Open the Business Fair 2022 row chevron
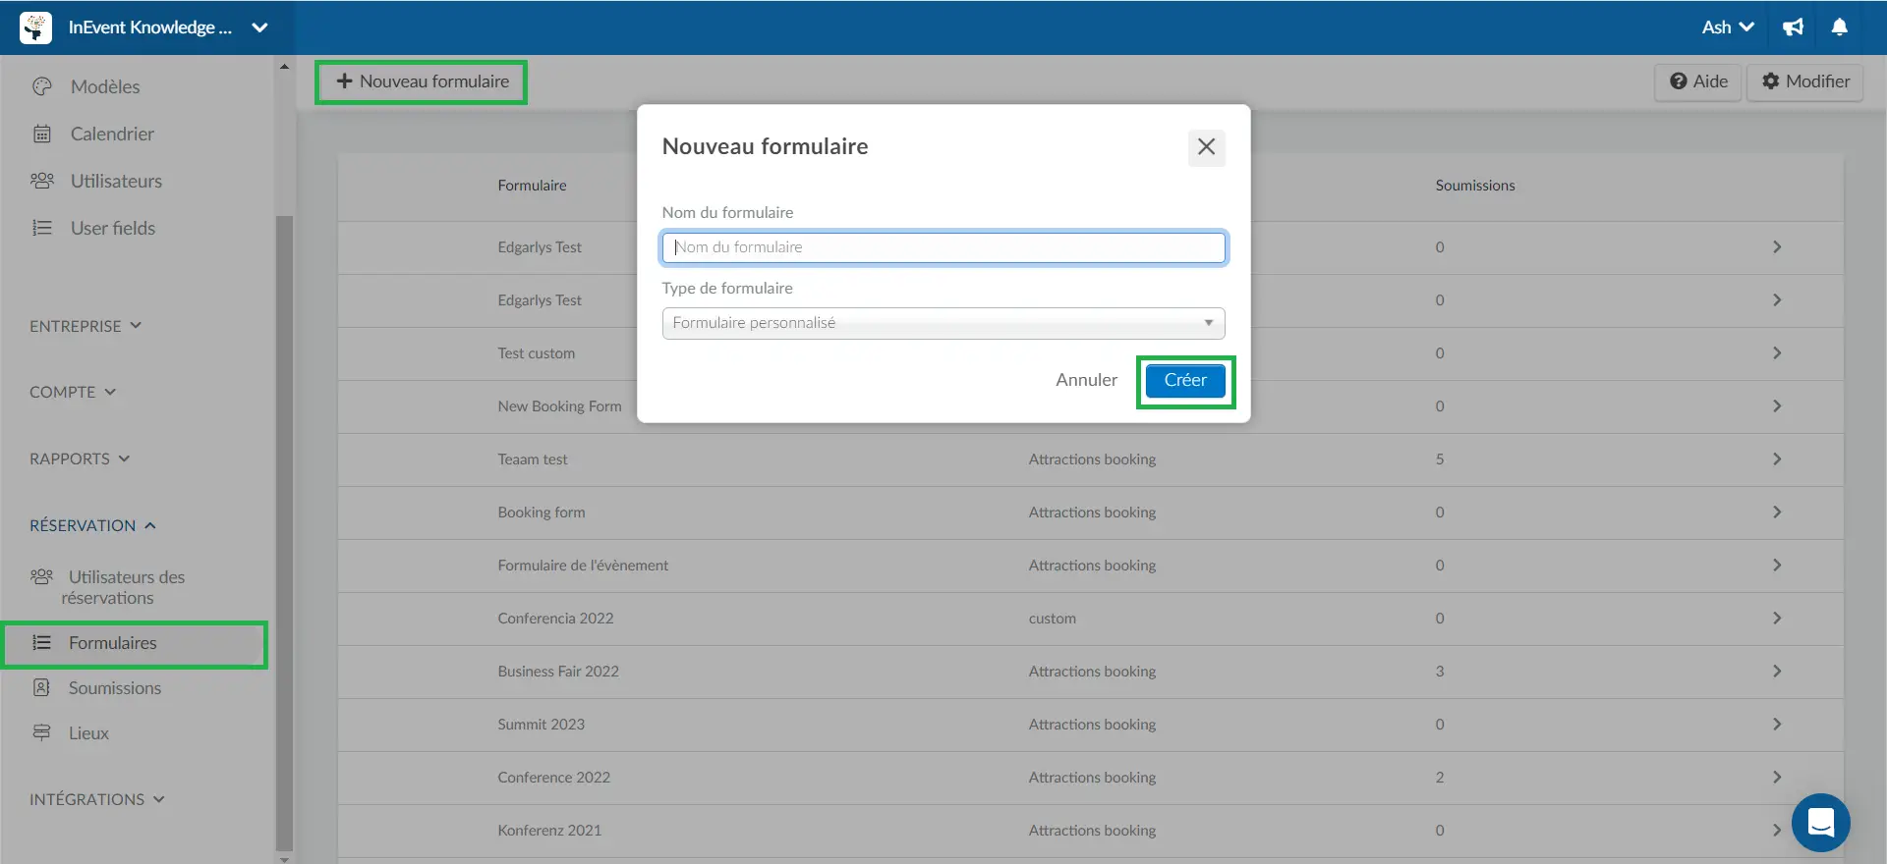 [x=1777, y=672]
